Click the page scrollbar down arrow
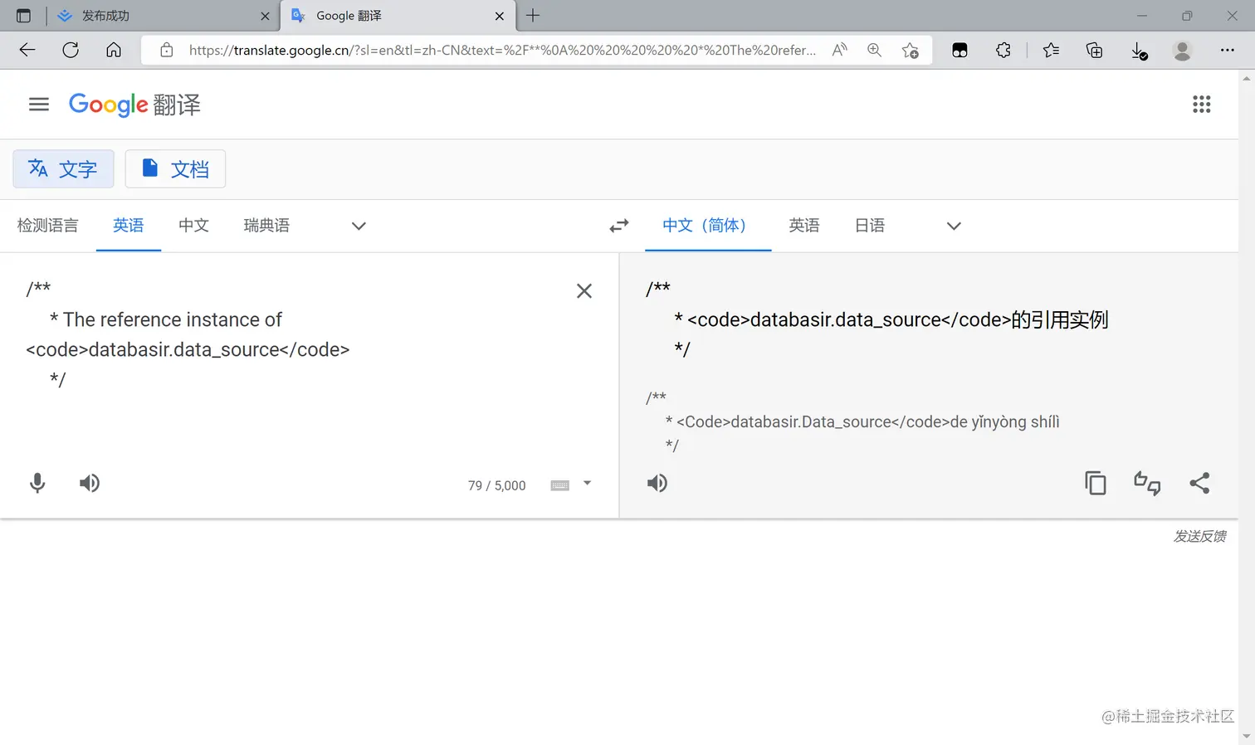 coord(1247,737)
